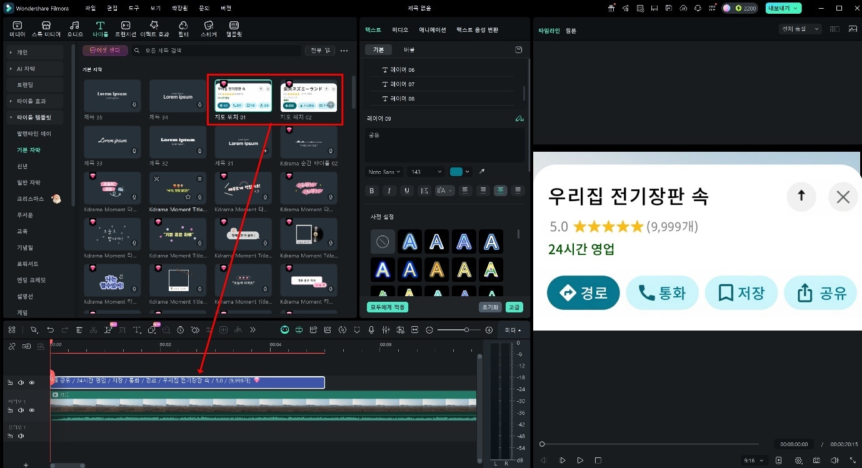Select the microphone voiceover recording icon

[x=371, y=329]
